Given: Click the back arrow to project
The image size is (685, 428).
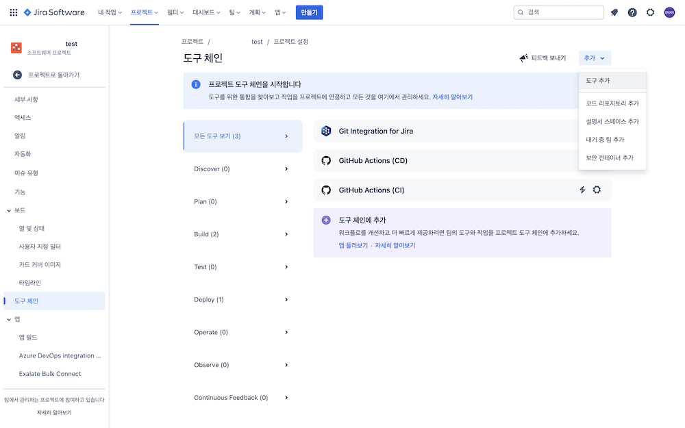Looking at the screenshot, I should point(18,75).
